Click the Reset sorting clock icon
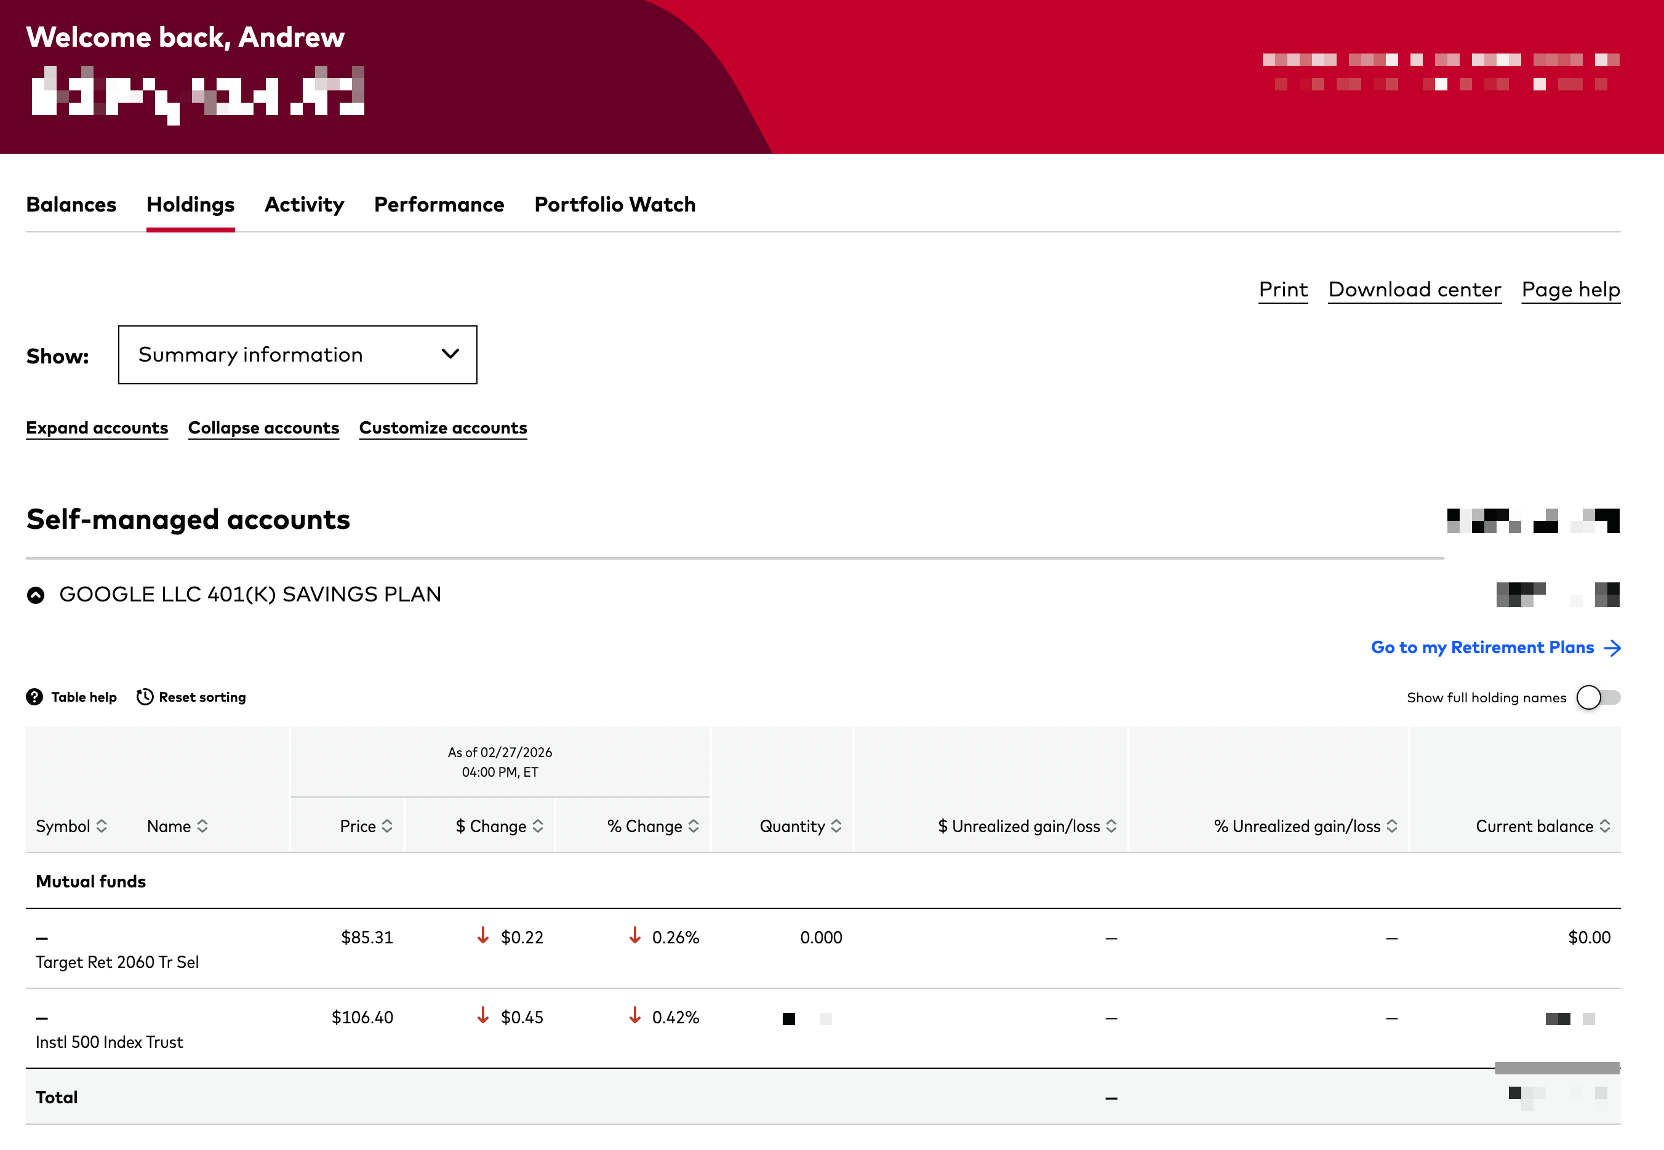Image resolution: width=1664 pixels, height=1150 pixels. point(144,697)
